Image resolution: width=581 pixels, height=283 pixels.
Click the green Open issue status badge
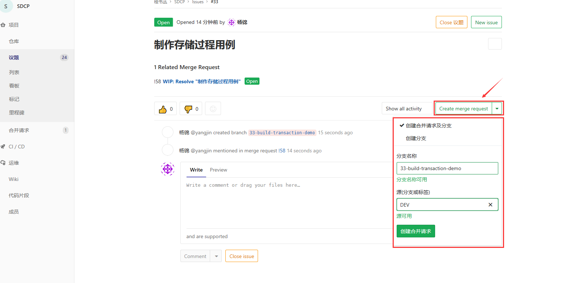pyautogui.click(x=163, y=22)
